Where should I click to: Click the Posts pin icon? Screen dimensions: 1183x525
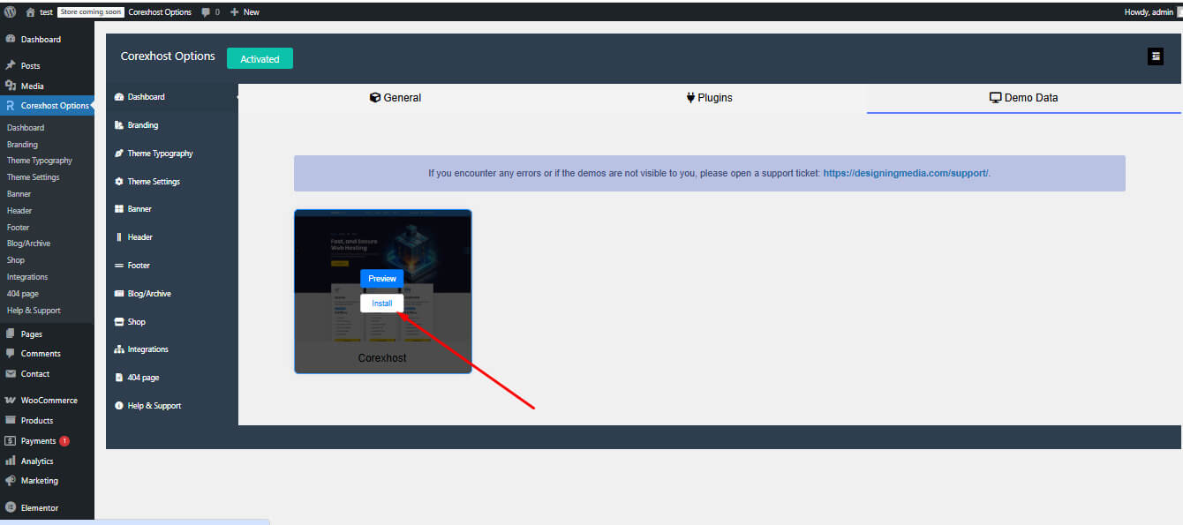11,65
